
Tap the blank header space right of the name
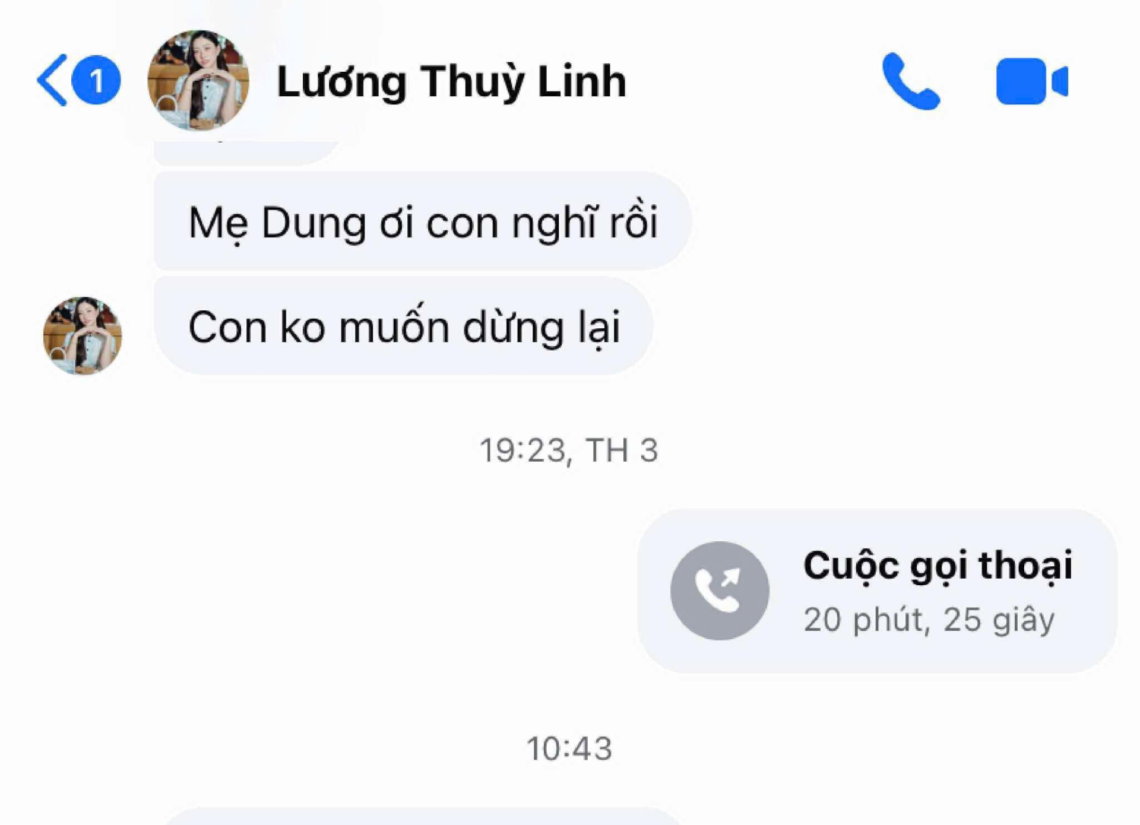tap(751, 81)
